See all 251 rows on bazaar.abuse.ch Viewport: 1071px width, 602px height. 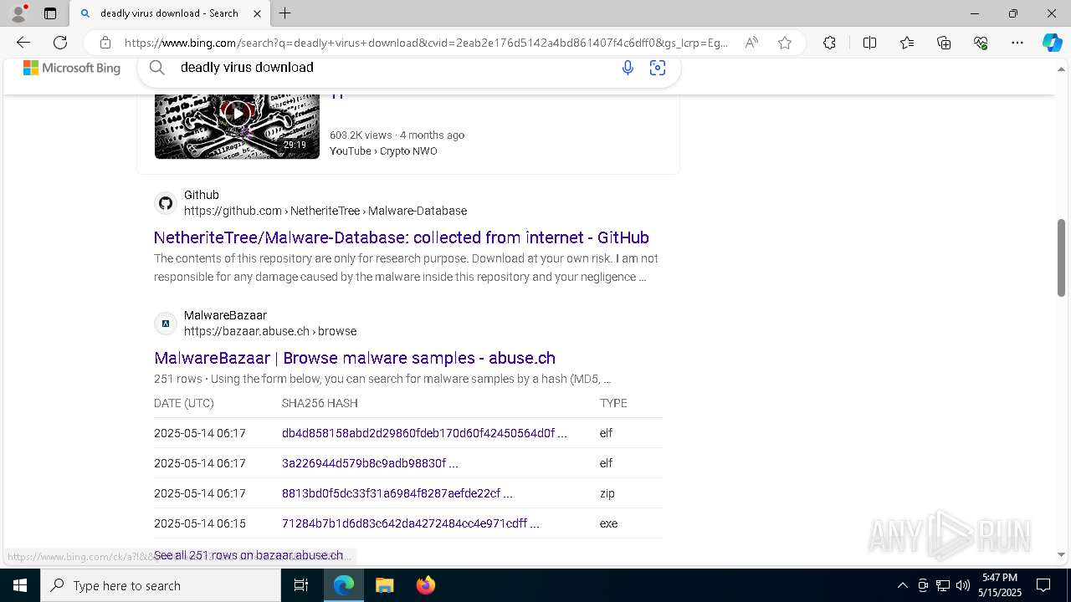pyautogui.click(x=249, y=555)
